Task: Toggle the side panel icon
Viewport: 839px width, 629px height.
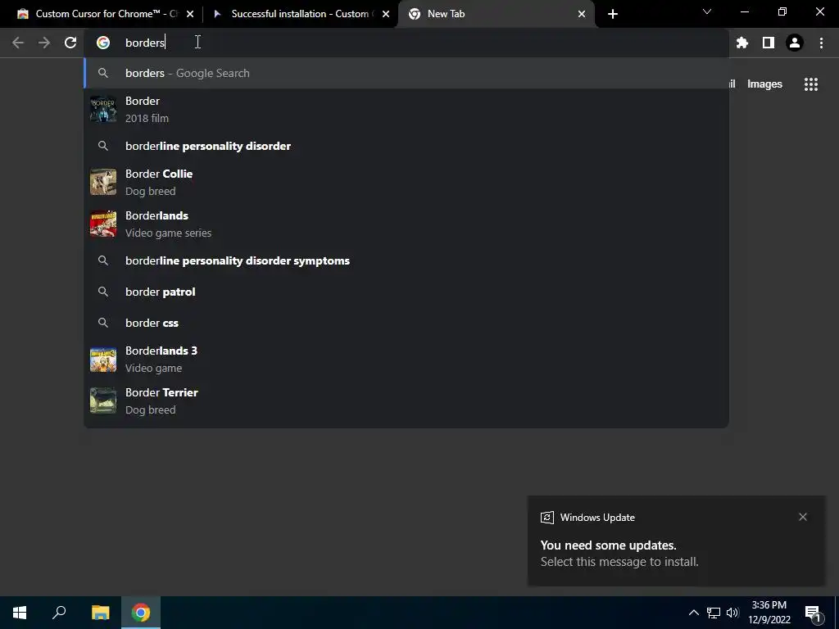Action: pos(769,43)
